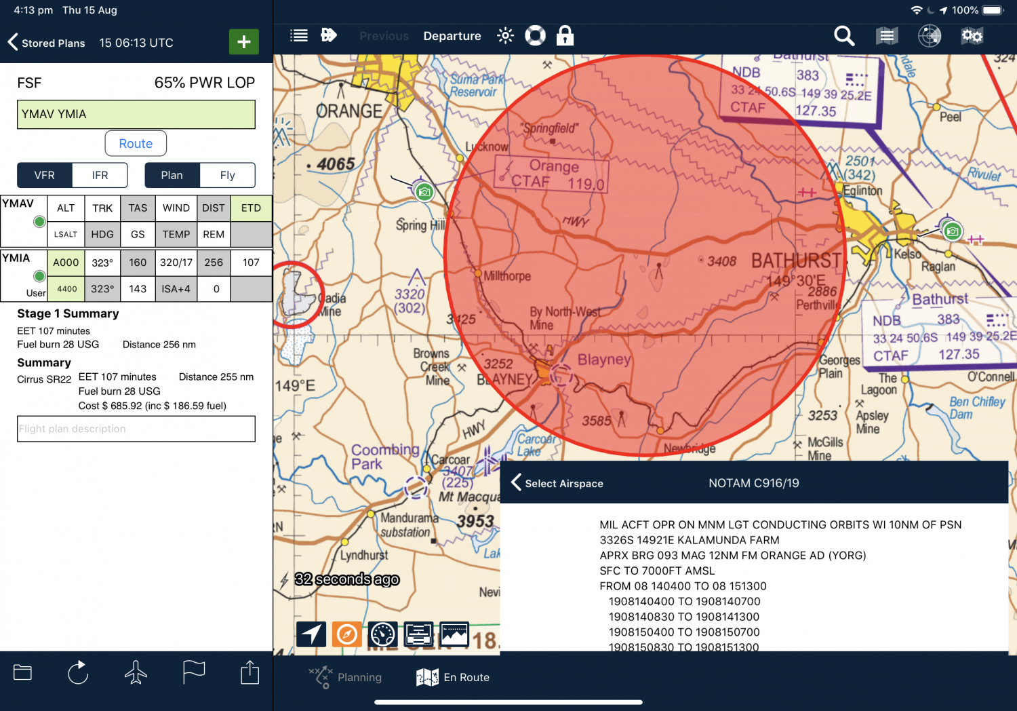Open the terrain profile icon below the map

(454, 634)
